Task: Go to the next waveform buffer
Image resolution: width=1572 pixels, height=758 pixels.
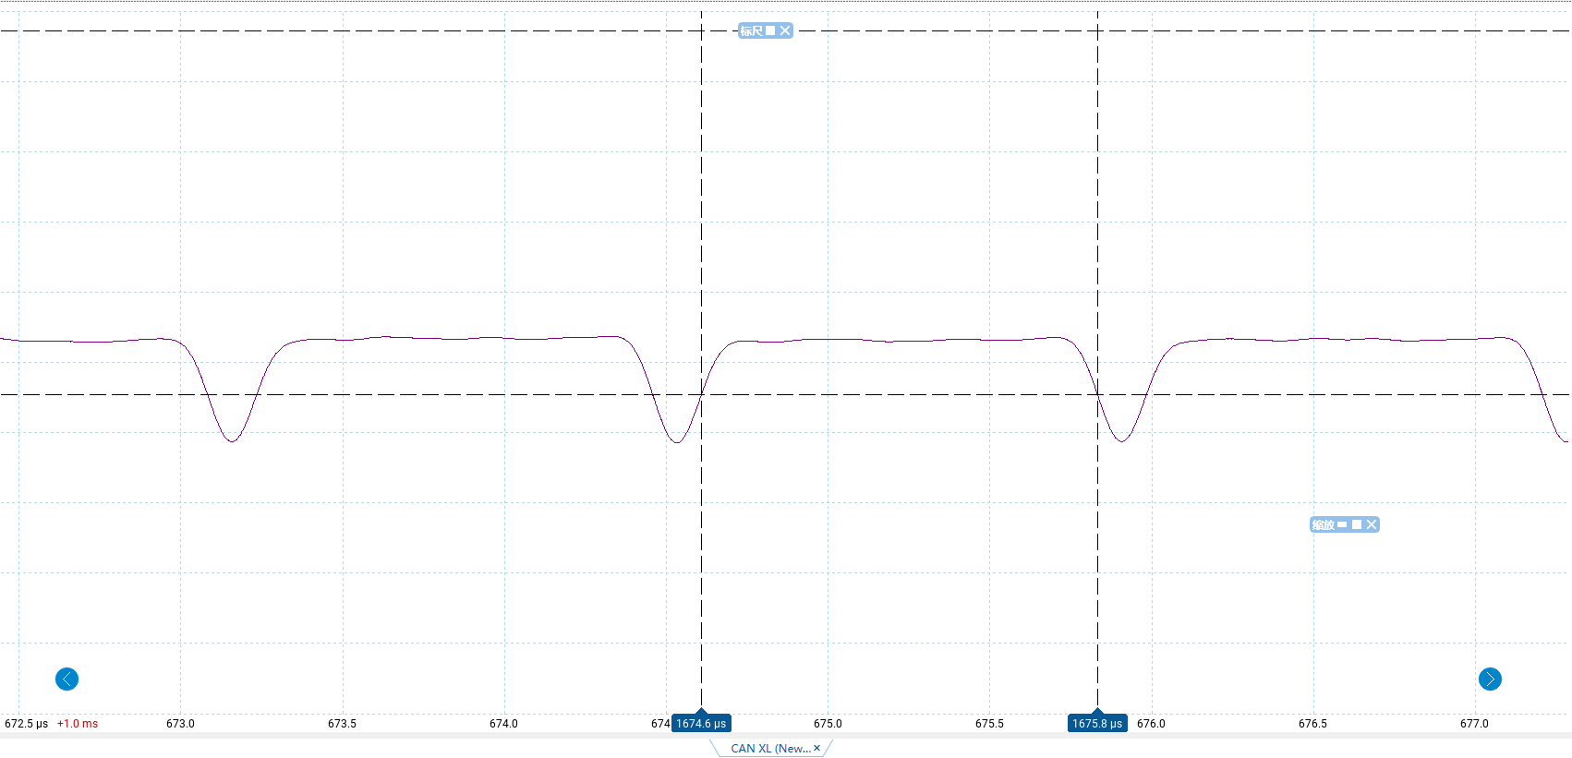Action: 1490,680
